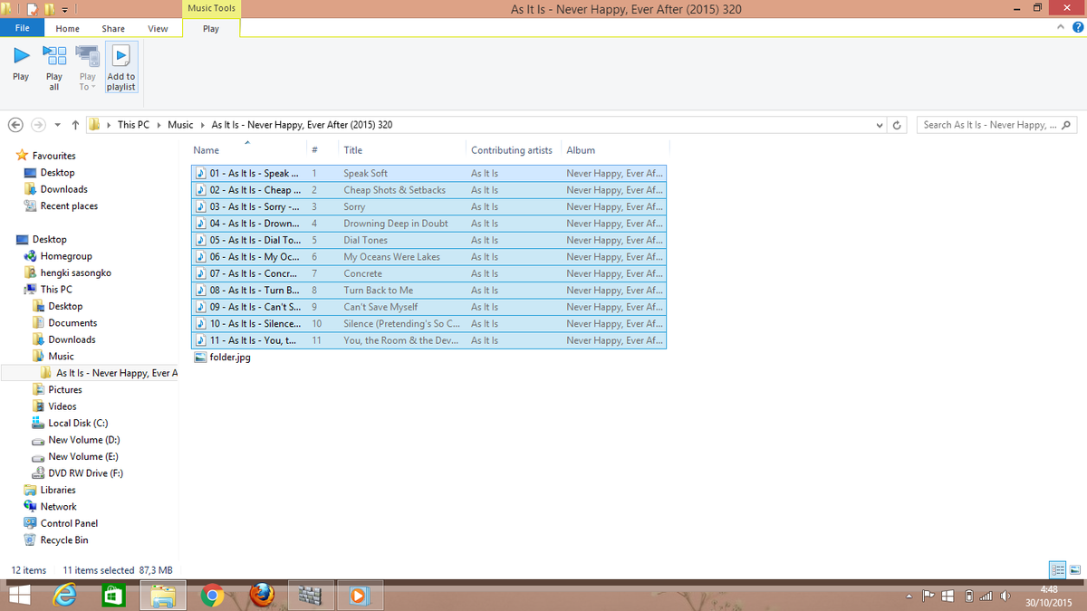Click the title Can't Save Myself

tap(380, 307)
